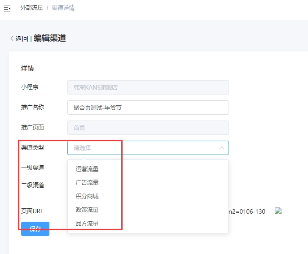Select the 政策流量 option

point(87,210)
